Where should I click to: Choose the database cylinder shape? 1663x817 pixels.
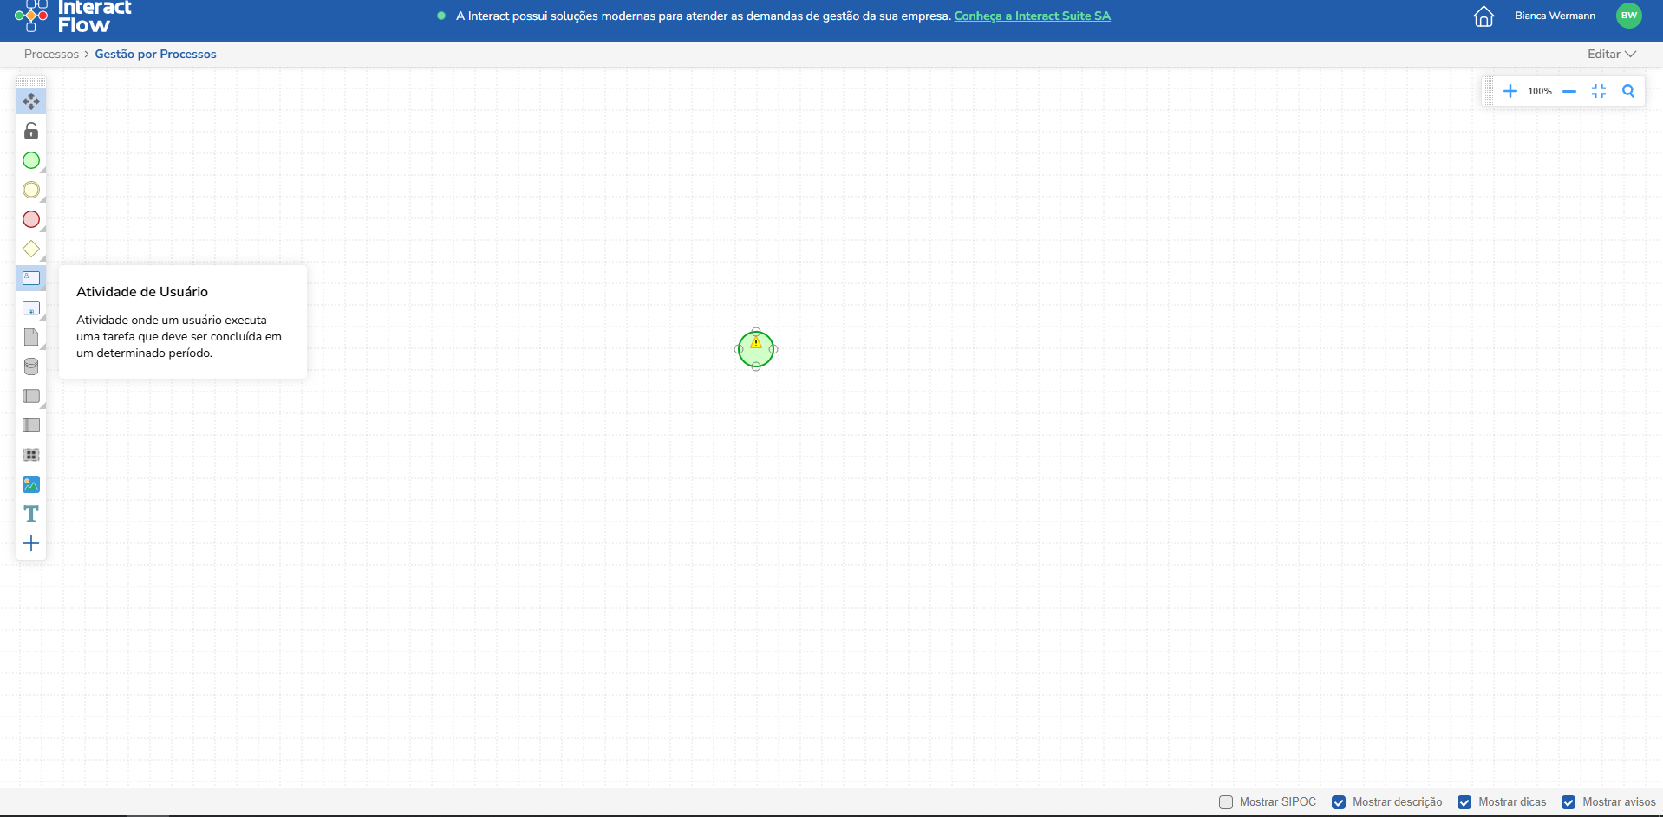coord(31,366)
